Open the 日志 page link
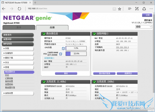 click(x=7, y=75)
